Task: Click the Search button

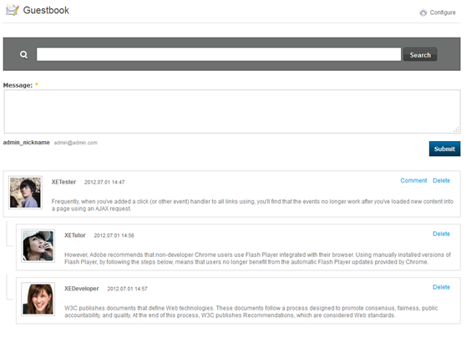Action: point(420,54)
